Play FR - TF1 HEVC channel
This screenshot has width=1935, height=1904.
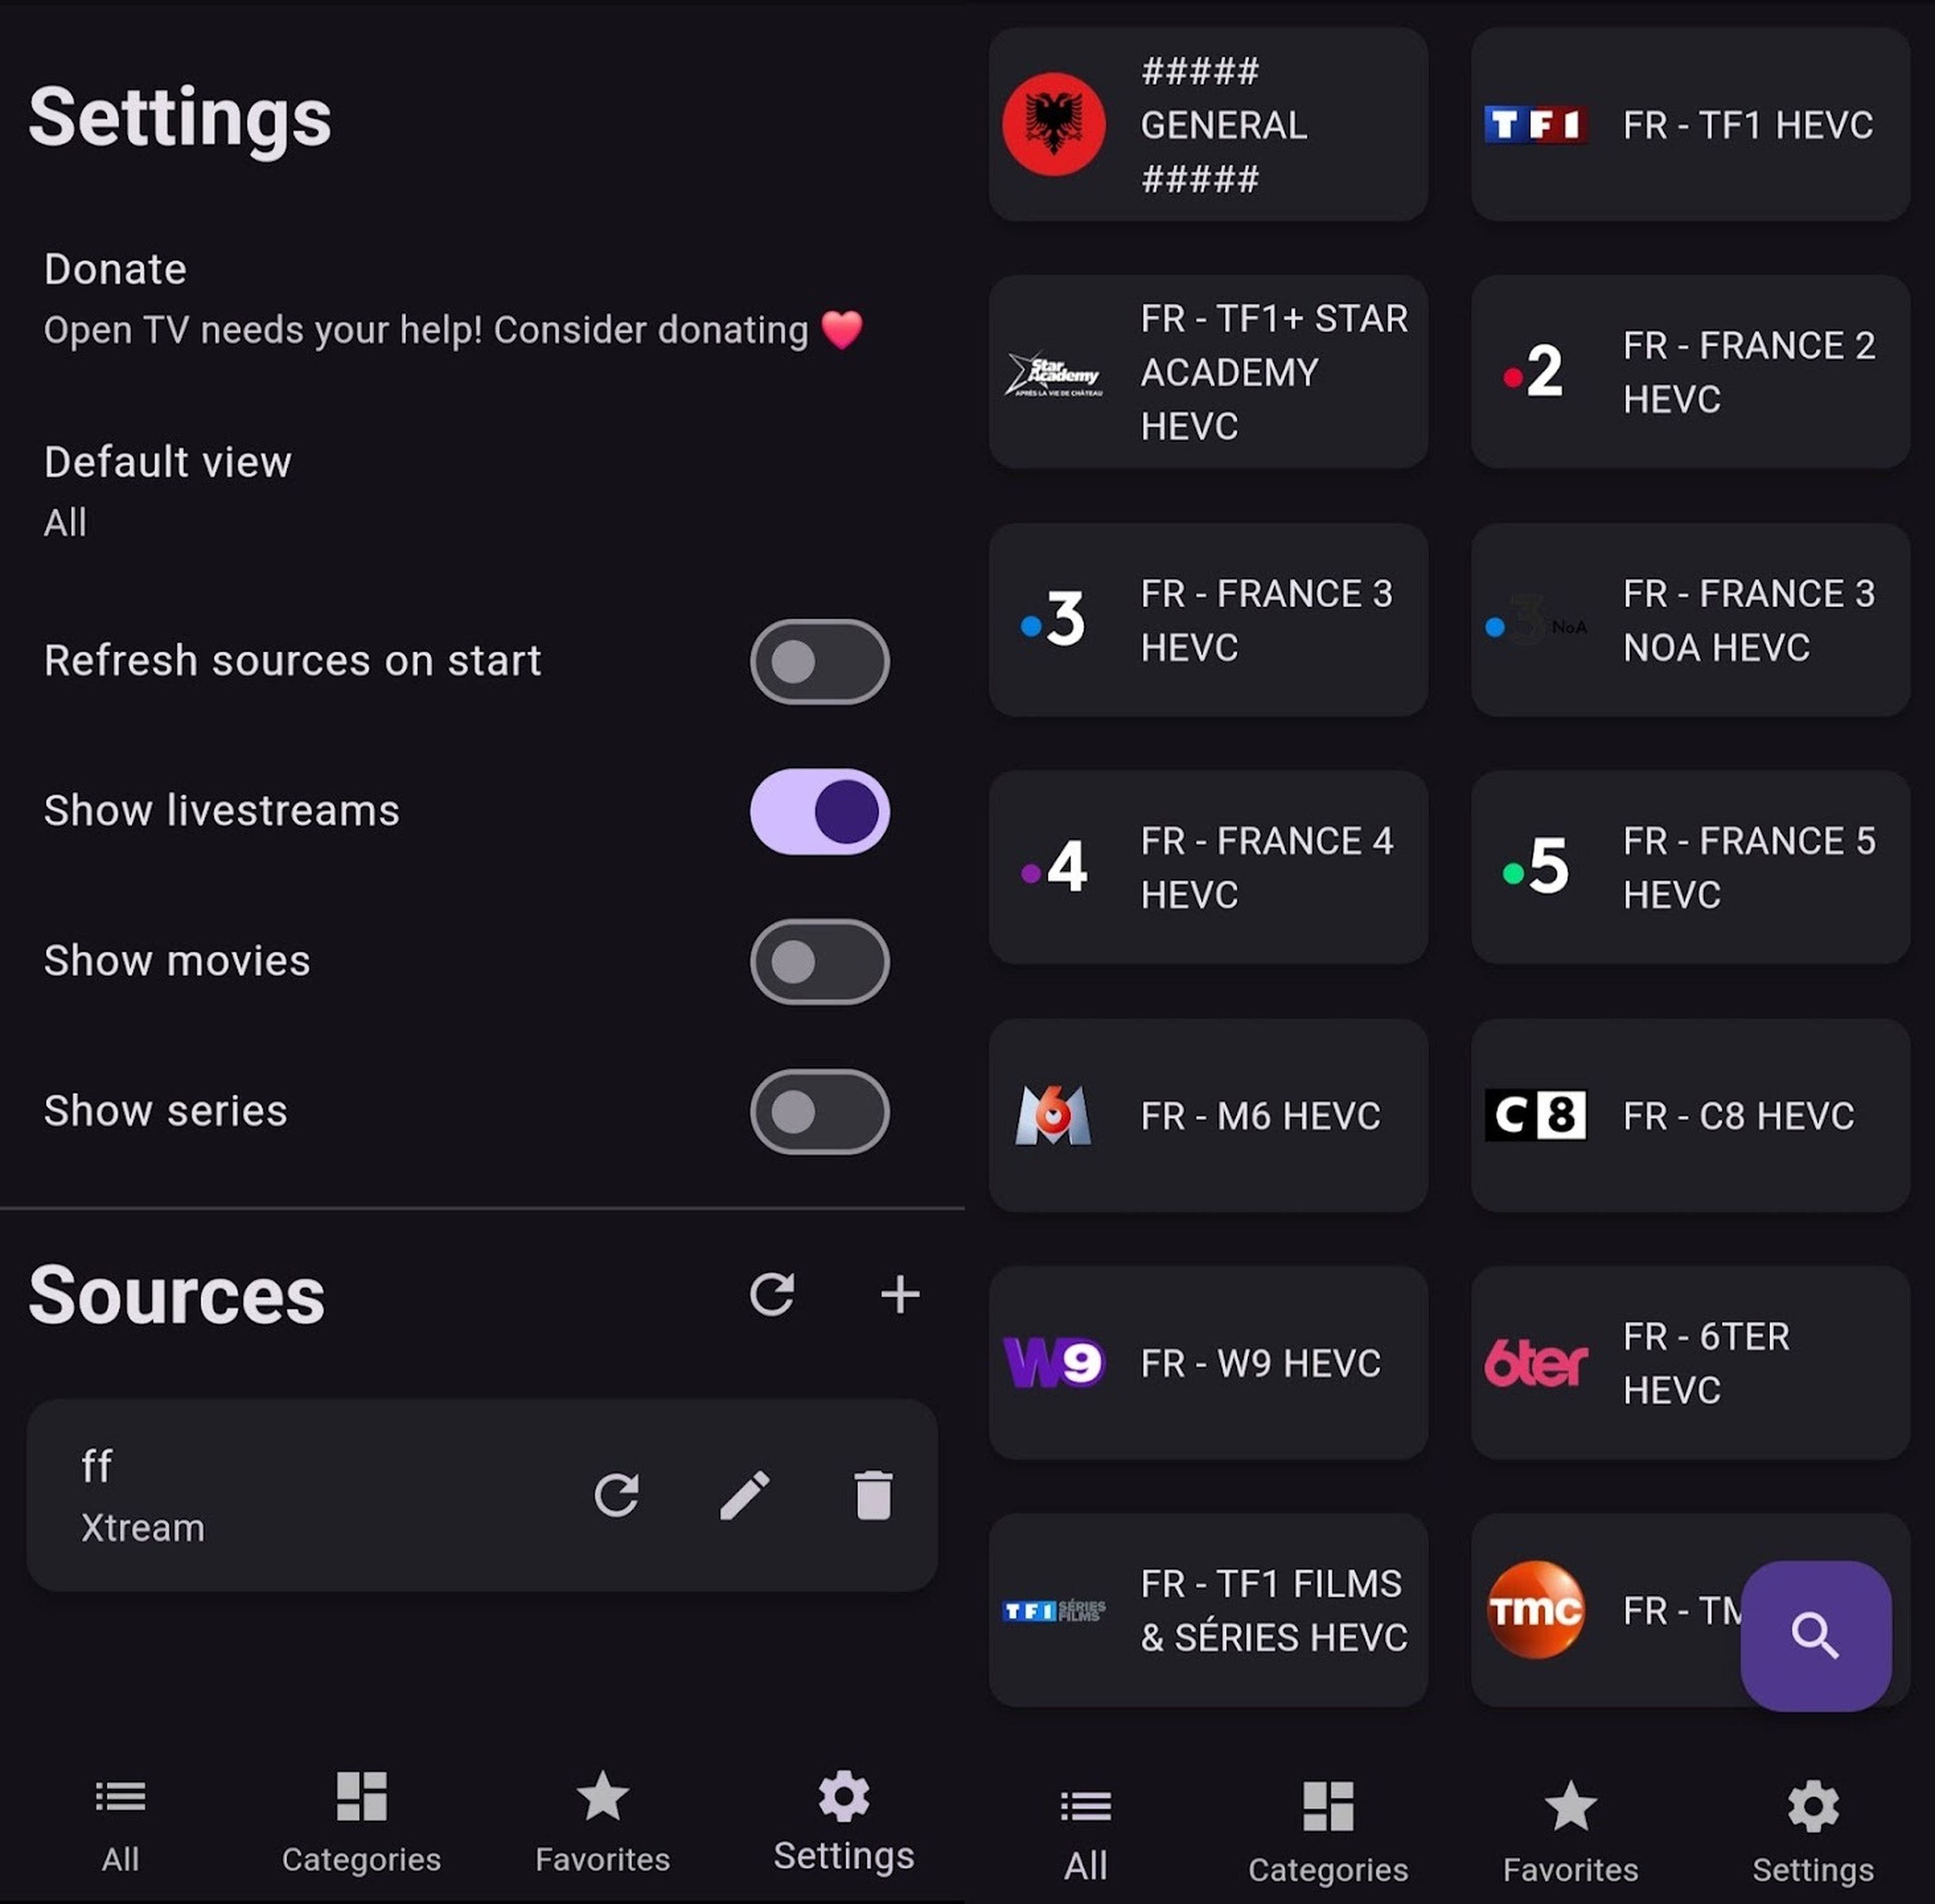click(x=1690, y=124)
